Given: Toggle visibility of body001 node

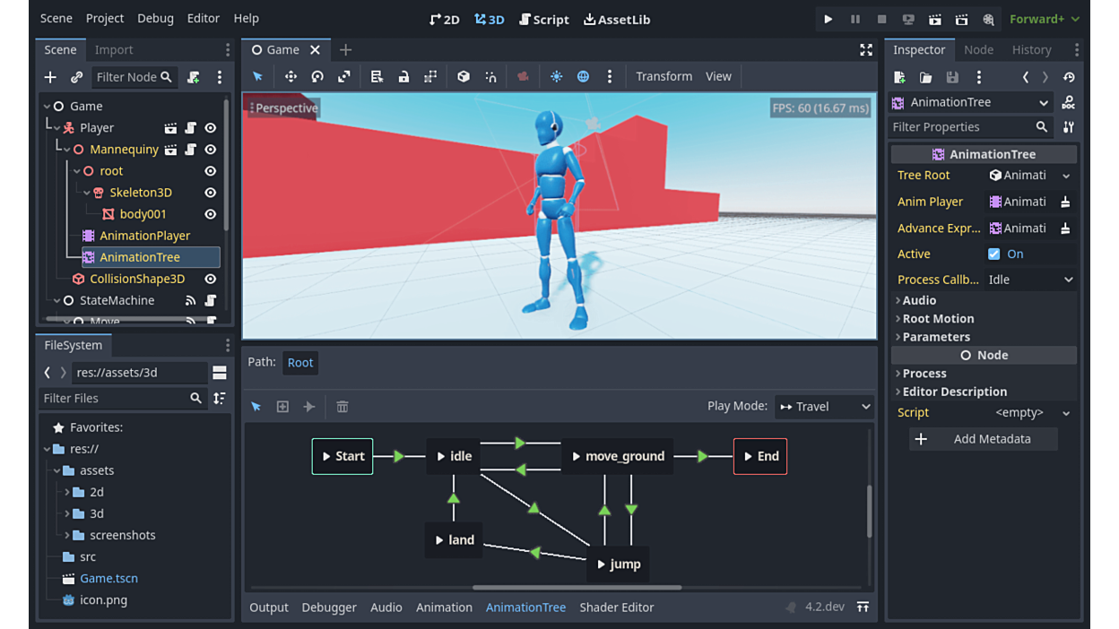Looking at the screenshot, I should pos(211,214).
